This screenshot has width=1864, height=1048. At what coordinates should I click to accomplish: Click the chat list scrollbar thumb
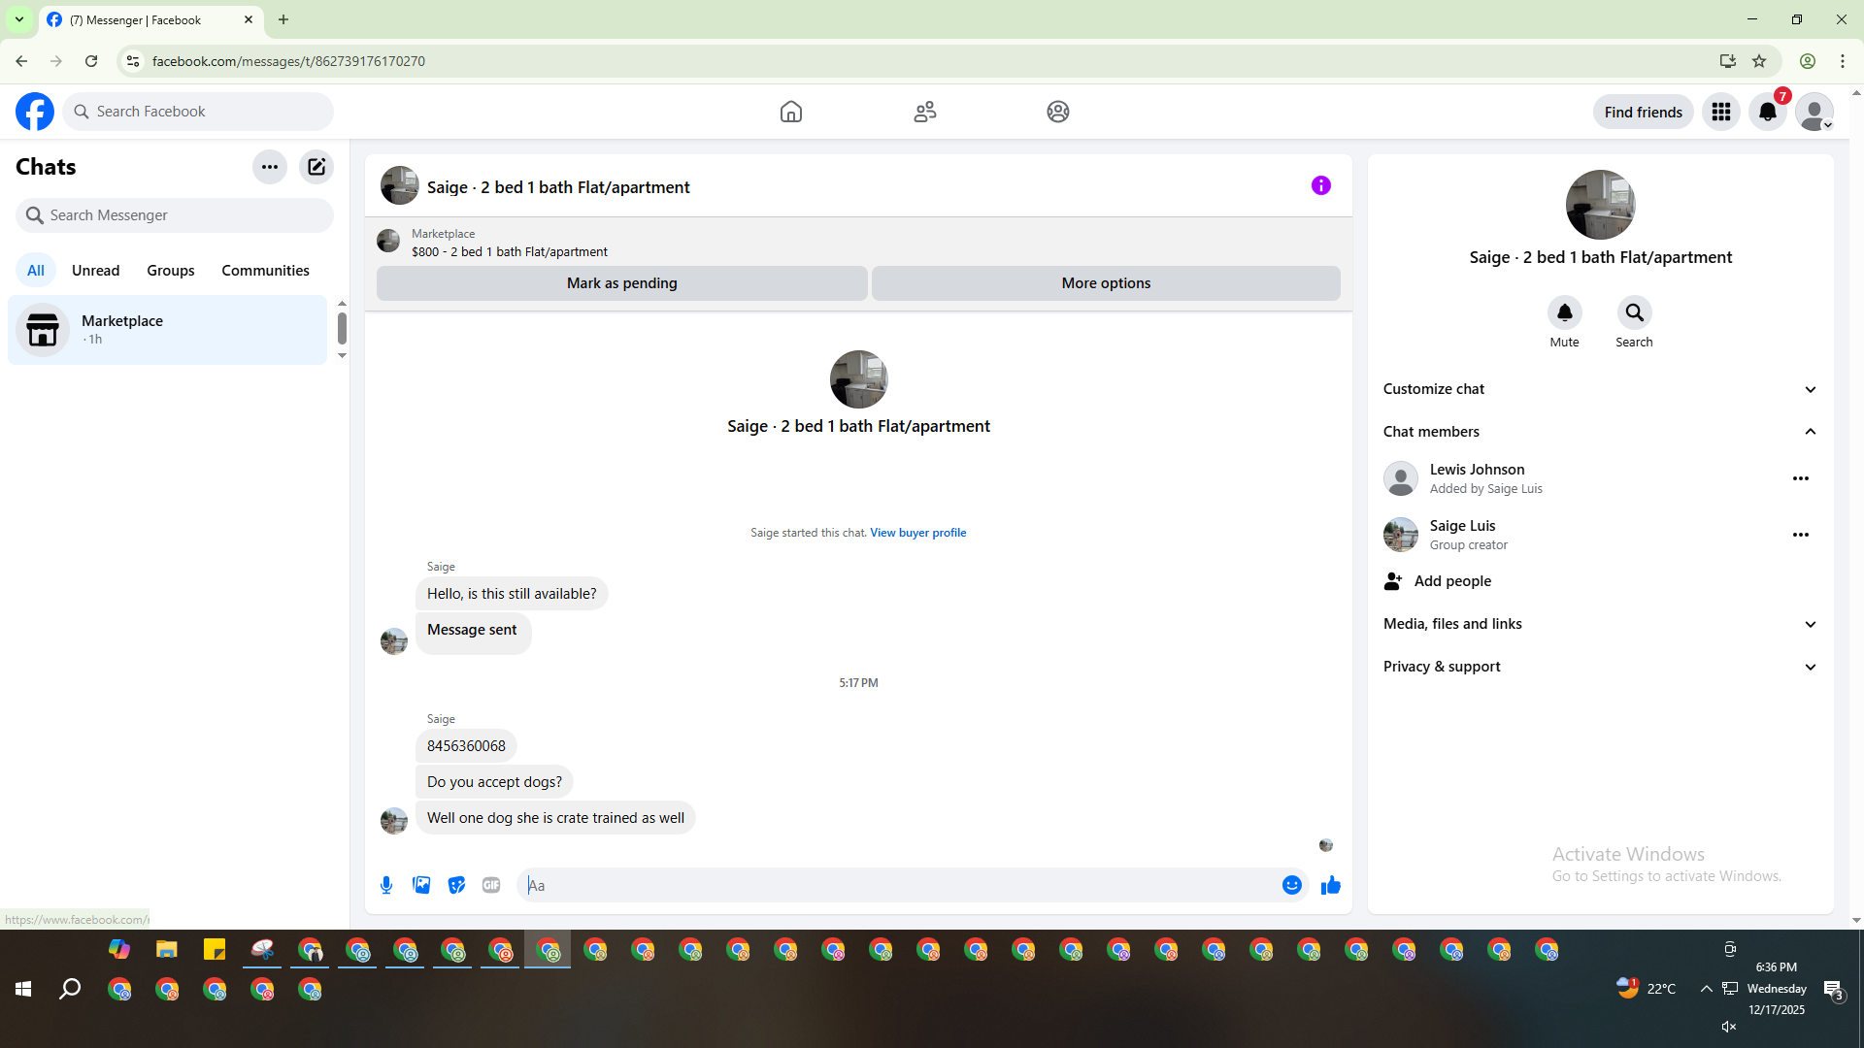tap(342, 328)
